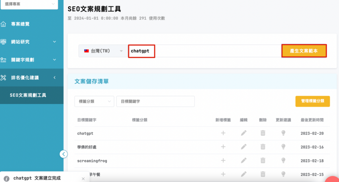Click the screamingfrog keyword in the list
The image size is (339, 182).
pyautogui.click(x=92, y=161)
